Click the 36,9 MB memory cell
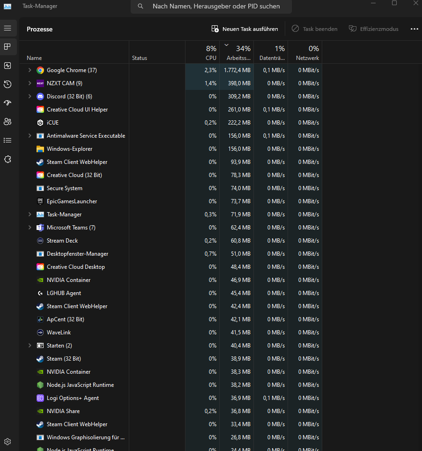Viewport: 422px width, 451px height. tap(237, 398)
